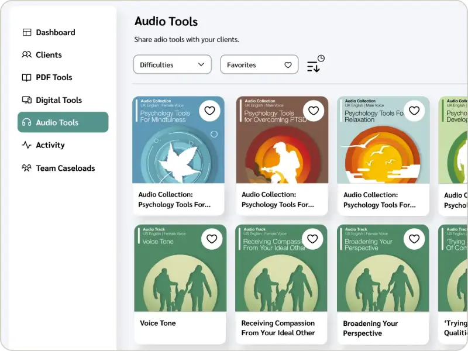The width and height of the screenshot is (468, 351).
Task: Click 'Broadening Your Perspective' card title
Action: click(370, 328)
